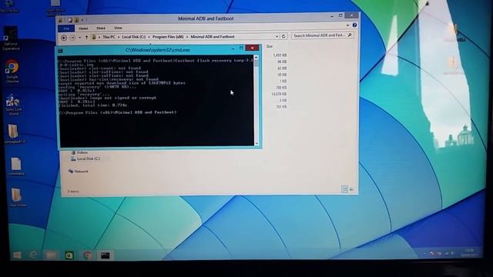Select Network in Explorer navigation pane

(x=79, y=171)
